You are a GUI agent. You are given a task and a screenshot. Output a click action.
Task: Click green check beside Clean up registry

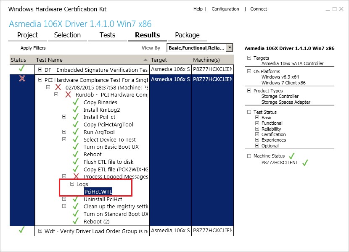(x=76, y=206)
